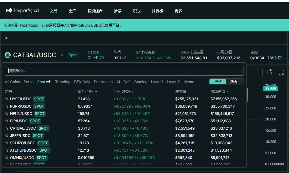This screenshot has height=173, width=289.
Task: Switch filter to 所有 (all)
Action: click(234, 82)
